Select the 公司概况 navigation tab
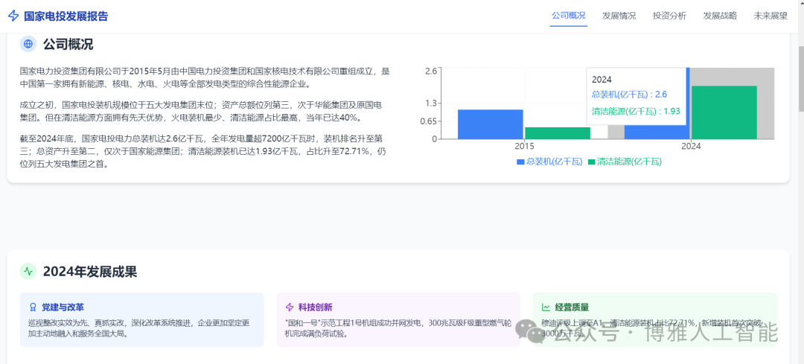 click(568, 16)
